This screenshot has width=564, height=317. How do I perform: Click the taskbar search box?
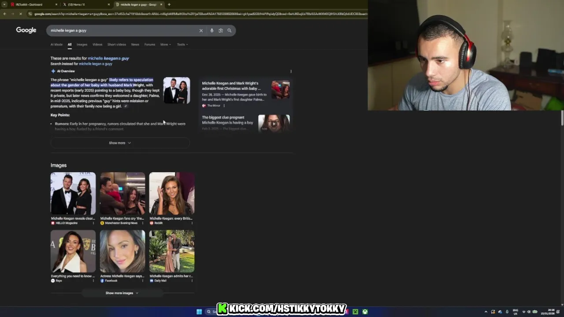click(x=211, y=312)
